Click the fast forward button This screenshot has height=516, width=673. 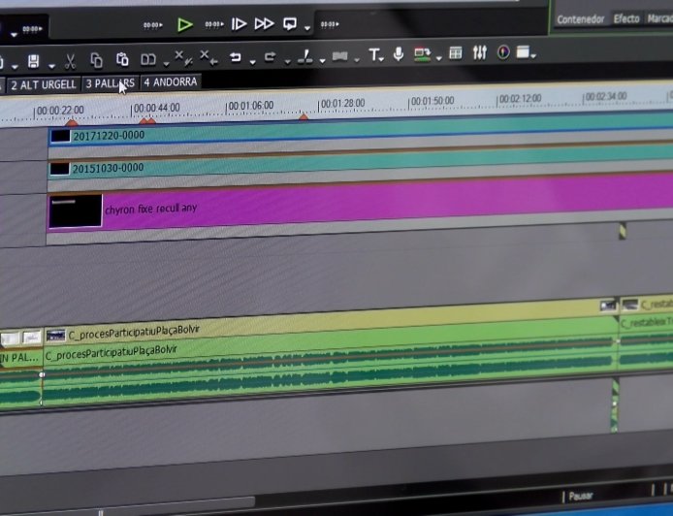coord(264,24)
